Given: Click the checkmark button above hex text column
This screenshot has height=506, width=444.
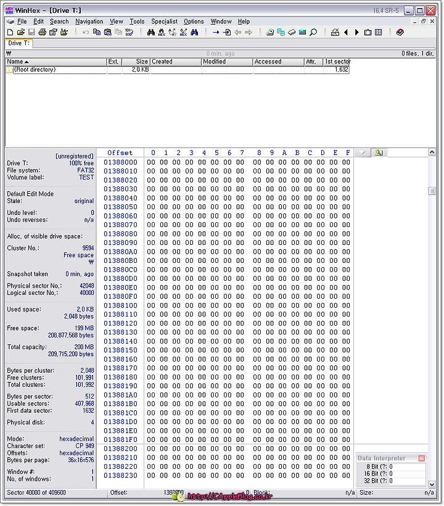Looking at the screenshot, I should (363, 152).
